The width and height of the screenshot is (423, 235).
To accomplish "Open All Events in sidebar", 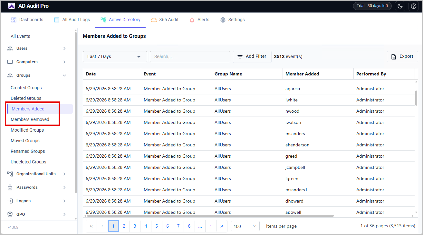I will (20, 36).
